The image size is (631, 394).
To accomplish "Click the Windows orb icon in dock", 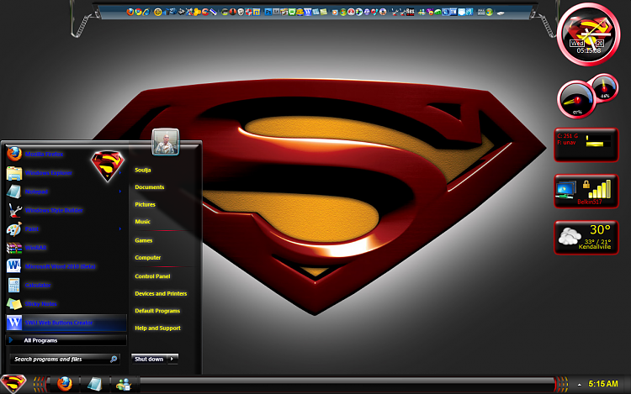I will click(490, 12).
